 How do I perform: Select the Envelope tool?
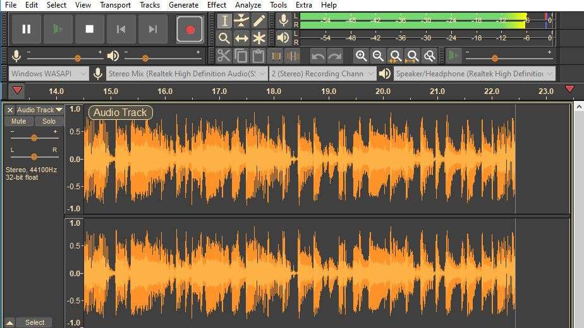coord(241,21)
